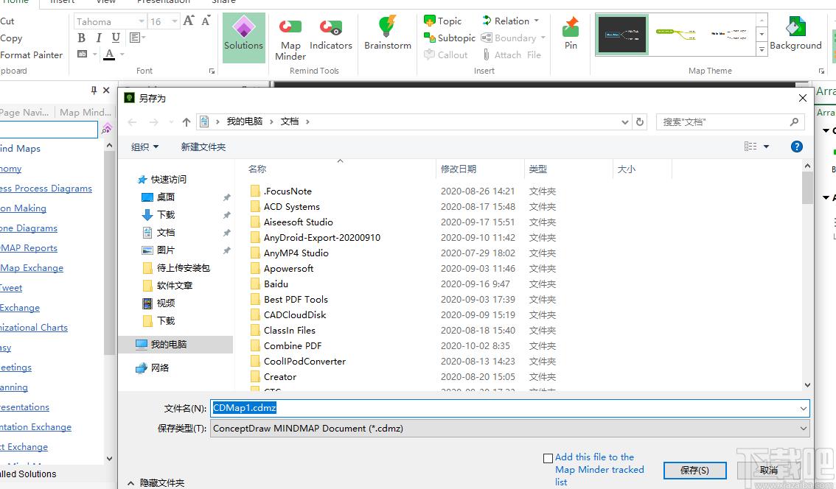Change the font color
The height and width of the screenshot is (489, 836).
109,54
